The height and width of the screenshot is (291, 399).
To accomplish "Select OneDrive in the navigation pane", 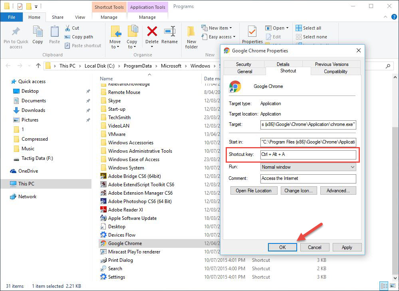I will click(x=24, y=171).
